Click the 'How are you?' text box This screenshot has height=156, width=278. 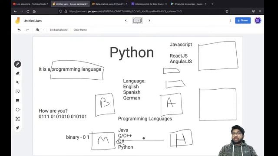pos(53,111)
